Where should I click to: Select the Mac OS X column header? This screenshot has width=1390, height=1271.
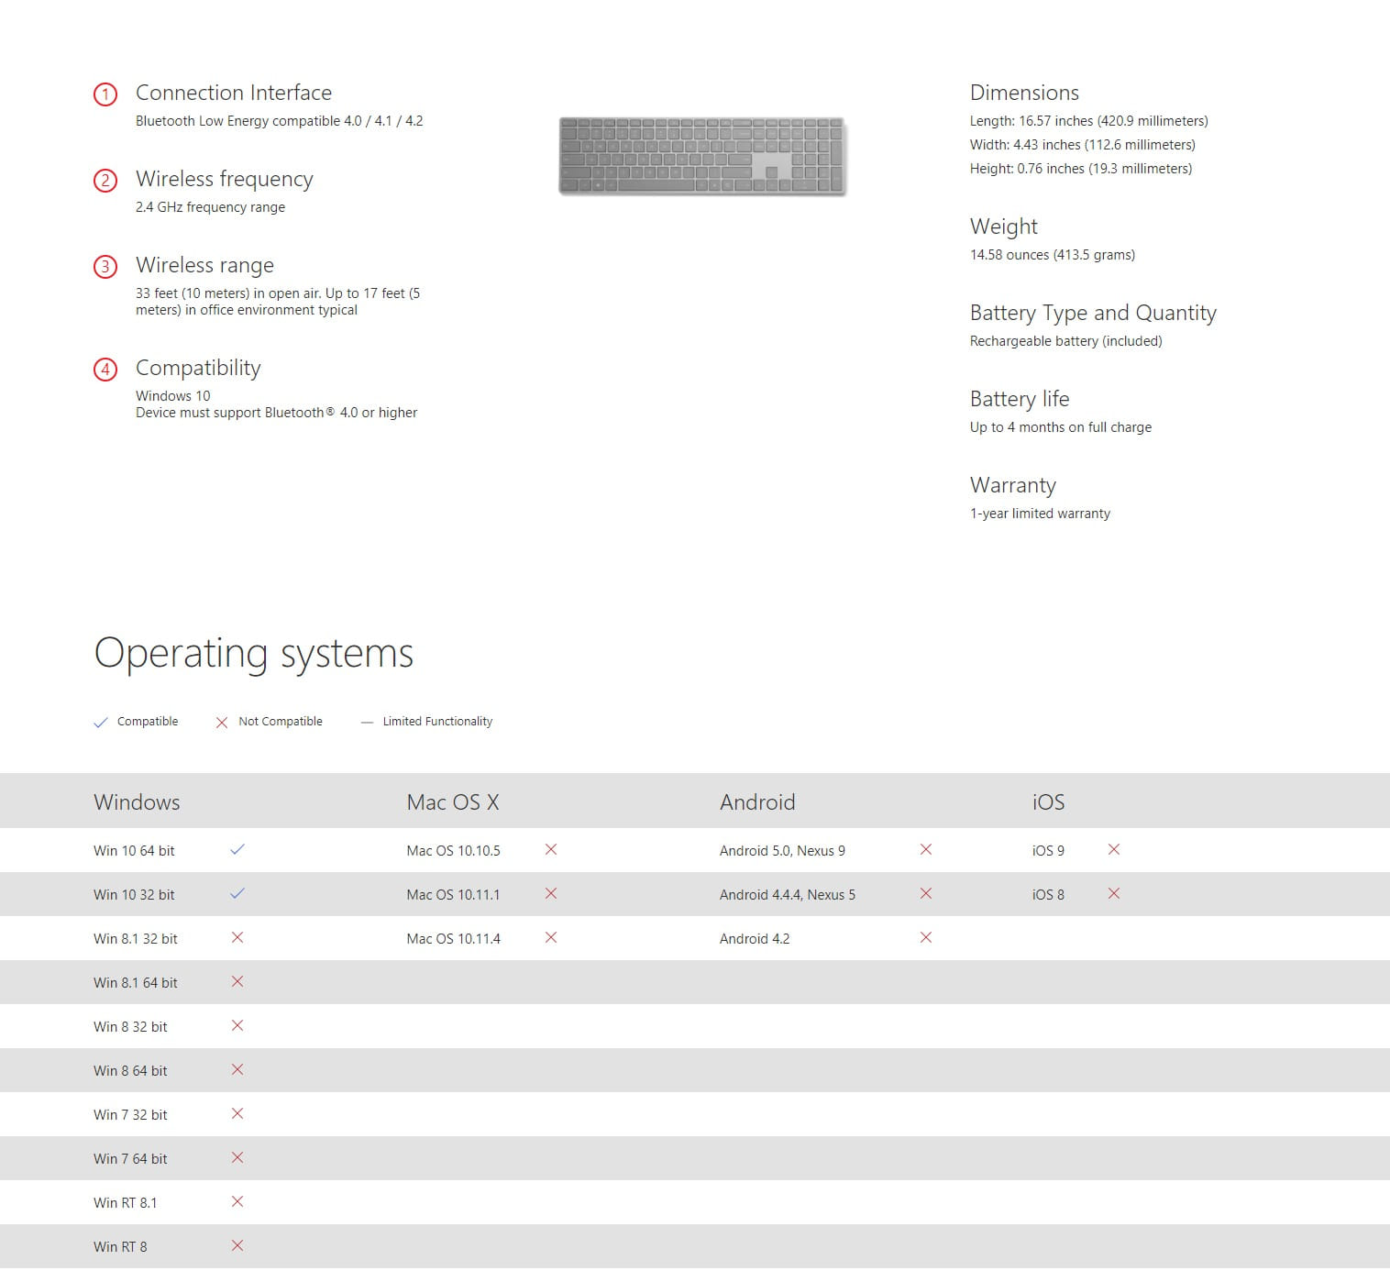[453, 802]
